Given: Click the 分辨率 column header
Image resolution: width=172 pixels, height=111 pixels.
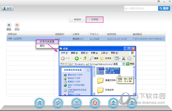Looking at the screenshot, I should click(x=80, y=34).
